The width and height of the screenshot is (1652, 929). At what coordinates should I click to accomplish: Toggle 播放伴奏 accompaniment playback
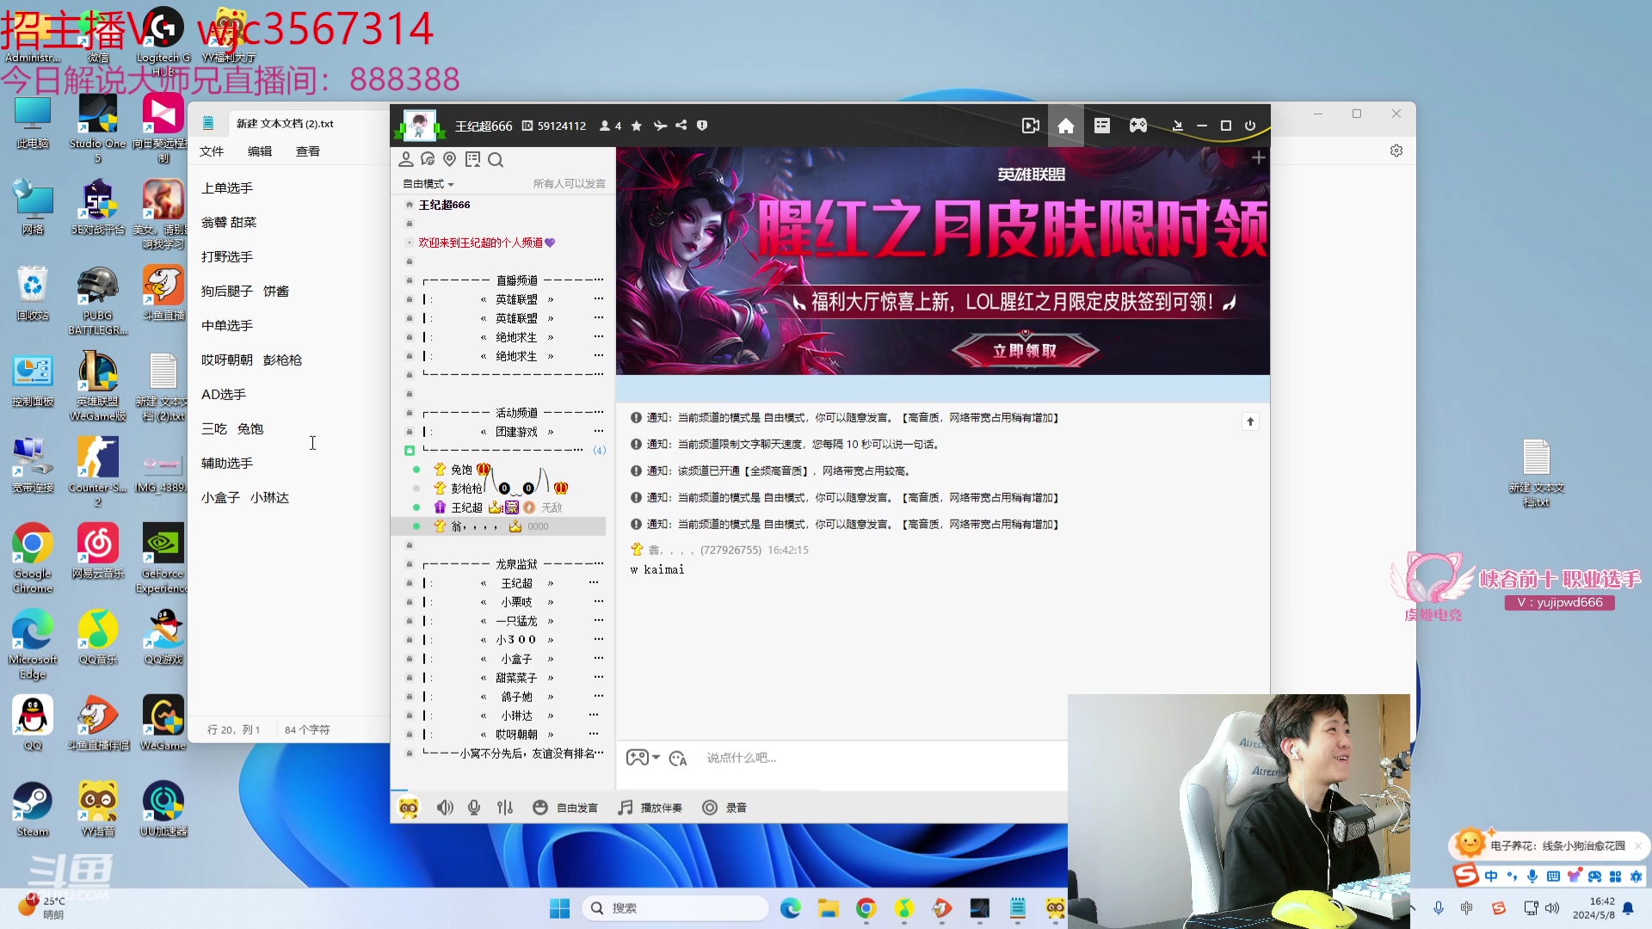coord(650,808)
